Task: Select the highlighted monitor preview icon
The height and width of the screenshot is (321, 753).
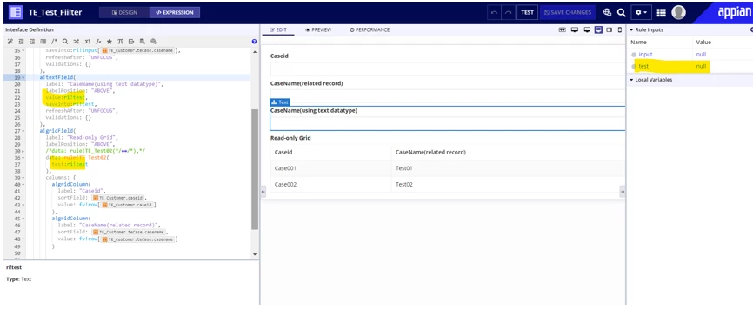Action: (x=598, y=29)
